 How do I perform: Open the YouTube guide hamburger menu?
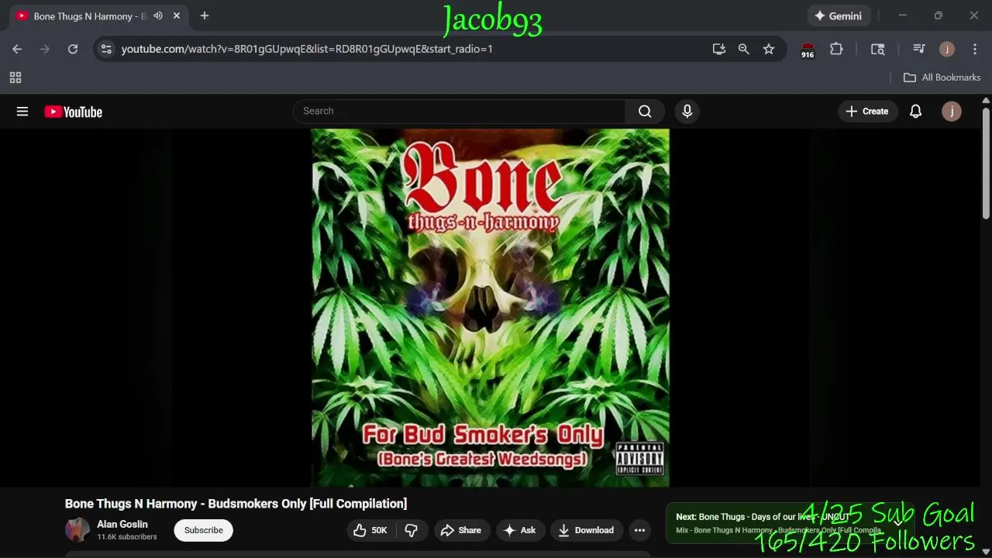point(22,112)
